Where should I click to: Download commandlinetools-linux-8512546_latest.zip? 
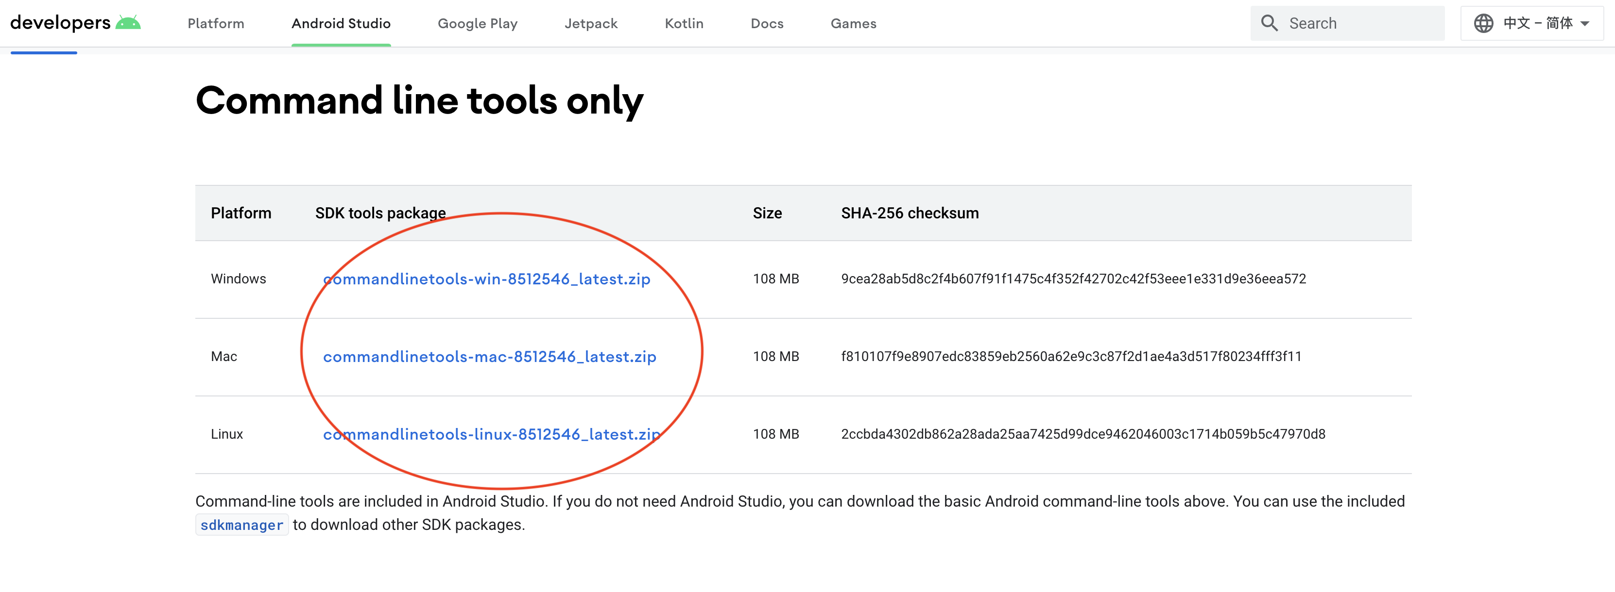[x=492, y=434]
